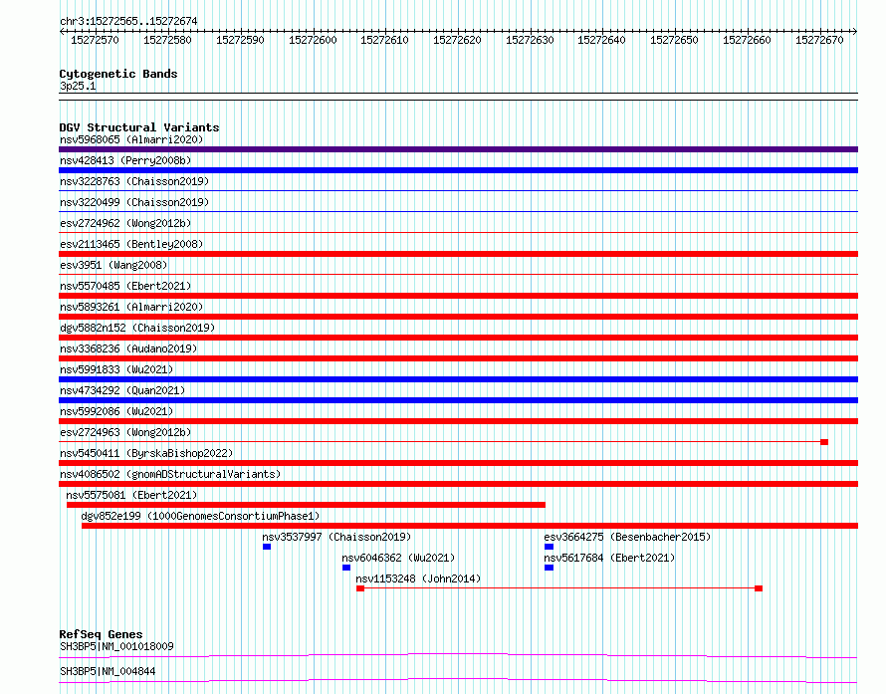Click the esv2724963 (Wong2012b) label
This screenshot has width=886, height=694.
click(x=125, y=432)
